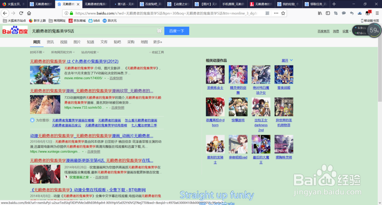Open page actions three-dot menu
The height and width of the screenshot is (205, 382).
pyautogui.click(x=276, y=13)
